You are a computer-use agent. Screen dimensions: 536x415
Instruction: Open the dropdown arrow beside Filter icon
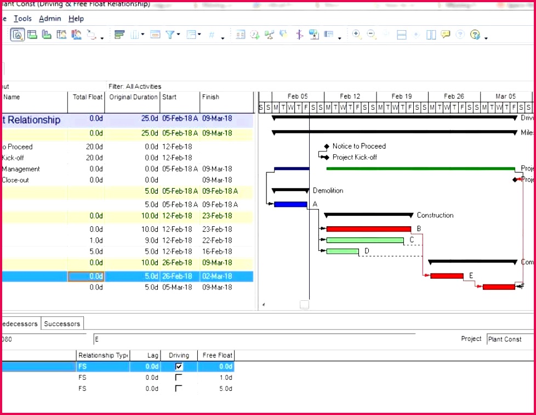pos(179,35)
